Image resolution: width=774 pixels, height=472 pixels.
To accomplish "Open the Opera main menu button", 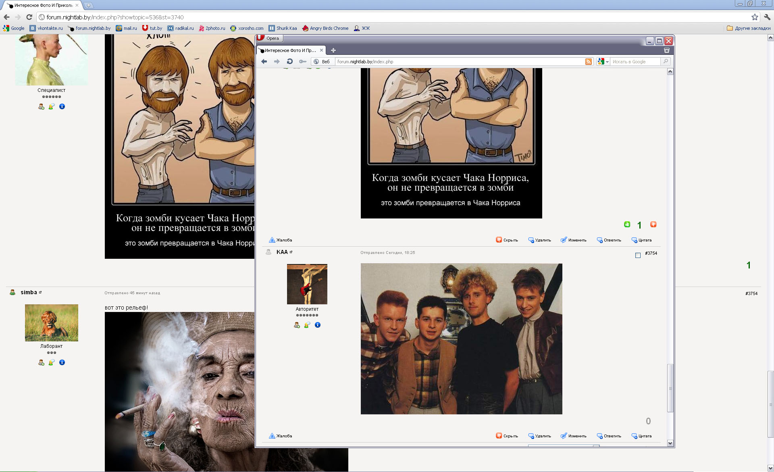I will [x=269, y=38].
